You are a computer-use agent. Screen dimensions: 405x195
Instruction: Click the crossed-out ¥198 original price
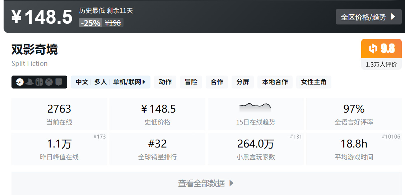(x=113, y=23)
